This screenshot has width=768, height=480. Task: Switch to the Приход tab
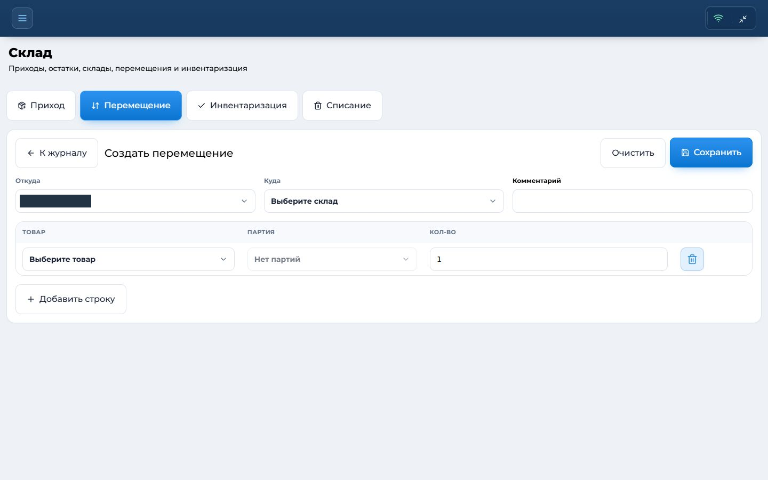tap(41, 106)
